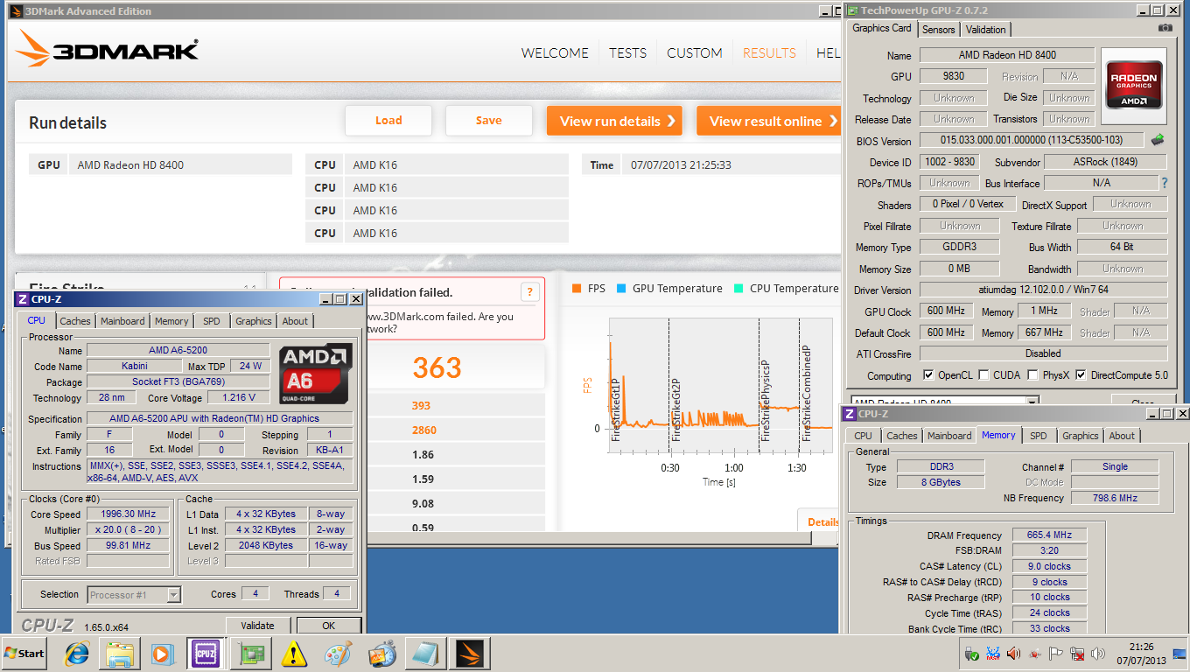The width and height of the screenshot is (1190, 672).
Task: Switch to the Sensors tab in GPU-Z
Action: pyautogui.click(x=939, y=29)
